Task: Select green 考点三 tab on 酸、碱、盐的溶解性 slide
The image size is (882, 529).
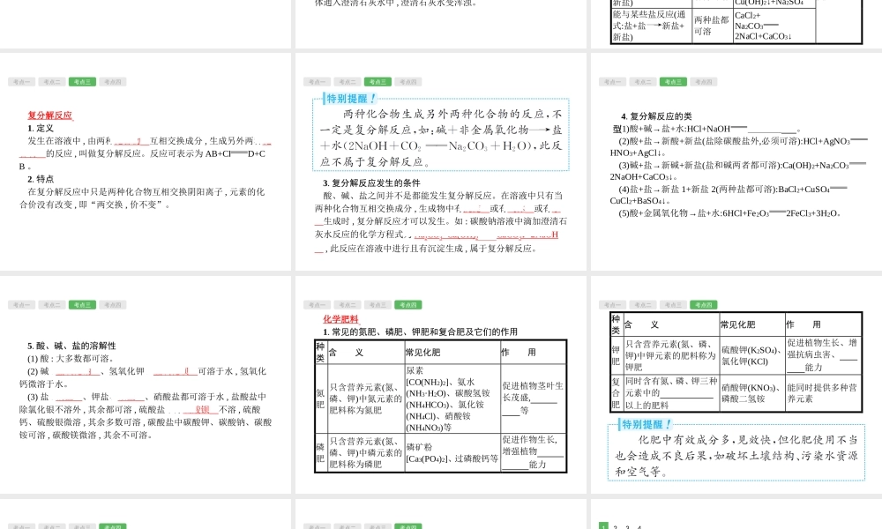Action: [x=82, y=305]
